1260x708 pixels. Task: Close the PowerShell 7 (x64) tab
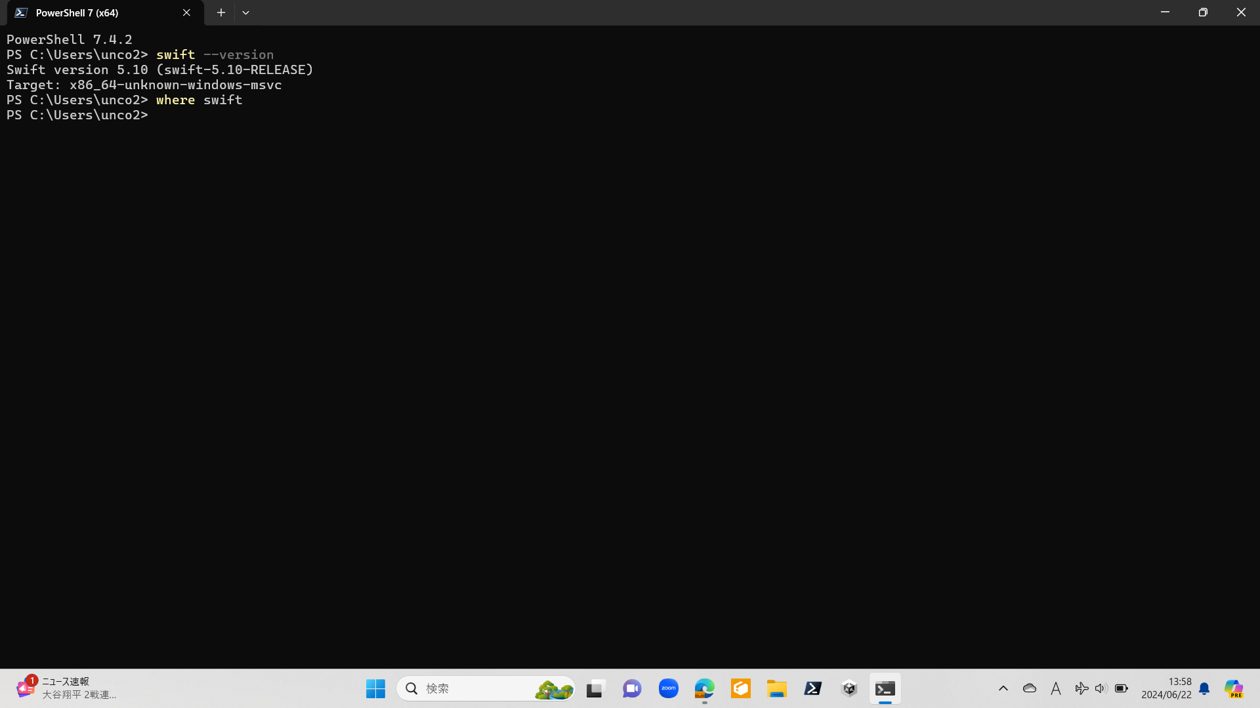pos(186,12)
